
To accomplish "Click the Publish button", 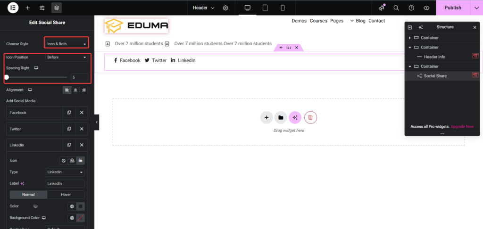I will [x=453, y=8].
